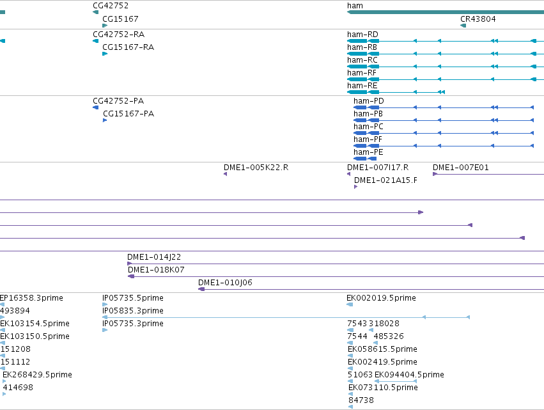Select the ham-RC transcript label

(x=362, y=59)
